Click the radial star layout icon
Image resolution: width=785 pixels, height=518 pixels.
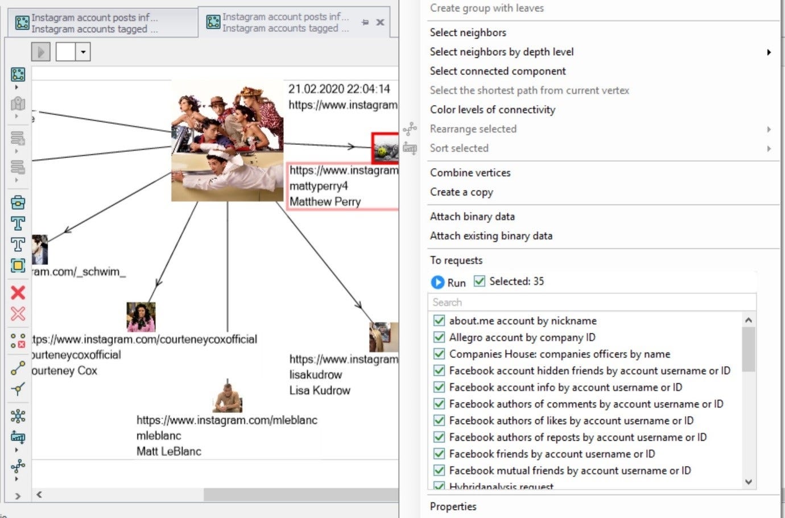pyautogui.click(x=18, y=416)
